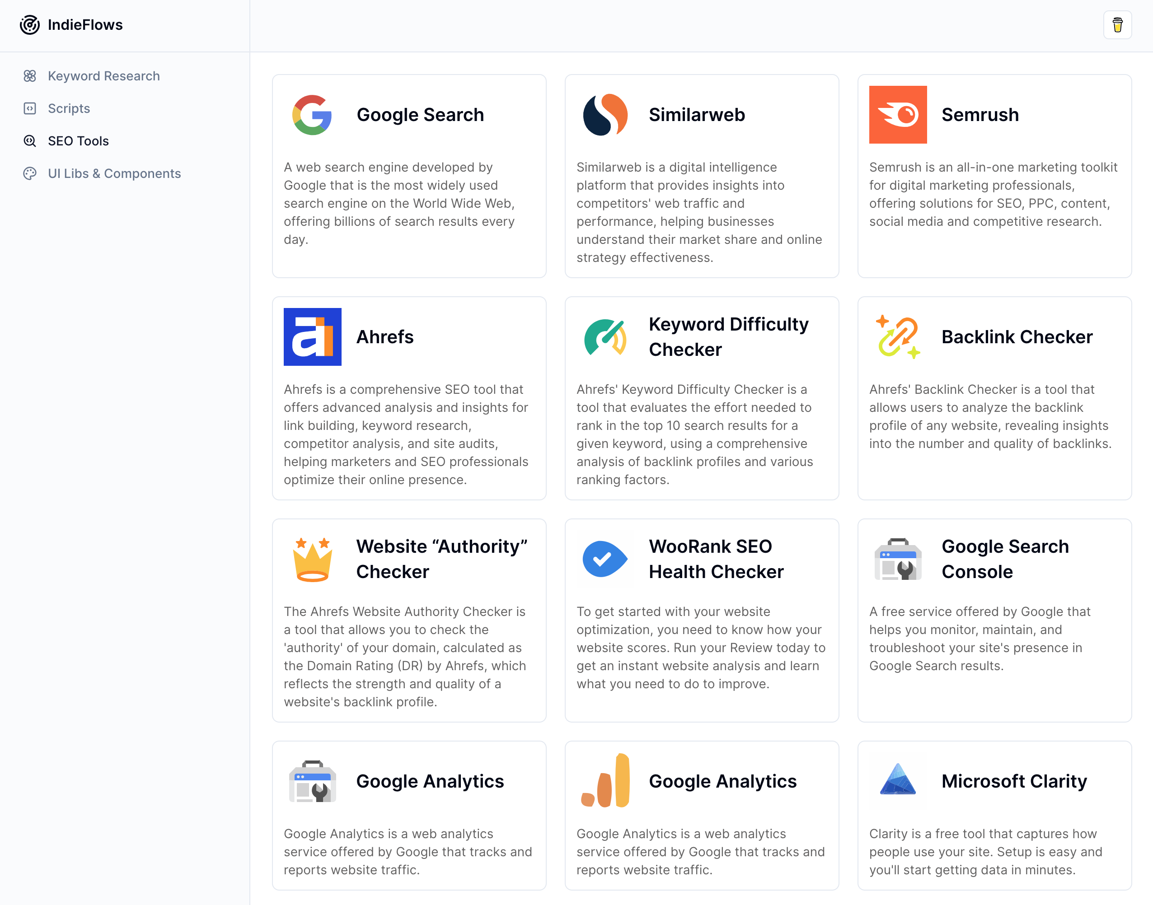Click the Keyword Difficulty Checker description
The width and height of the screenshot is (1153, 905).
coord(694,434)
